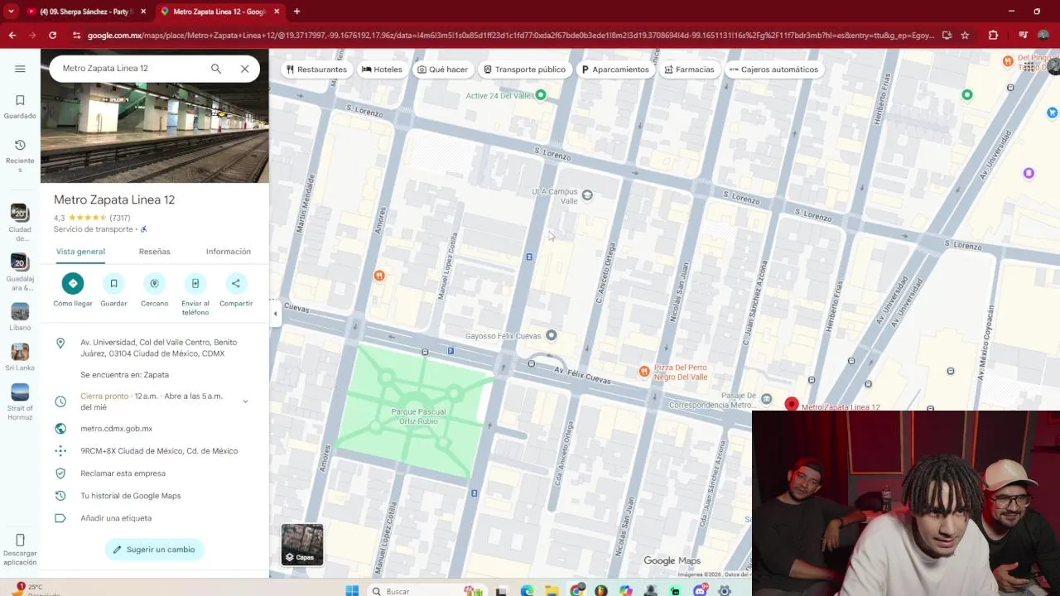The image size is (1060, 596).
Task: Click the search magnifier icon
Action: click(x=216, y=69)
